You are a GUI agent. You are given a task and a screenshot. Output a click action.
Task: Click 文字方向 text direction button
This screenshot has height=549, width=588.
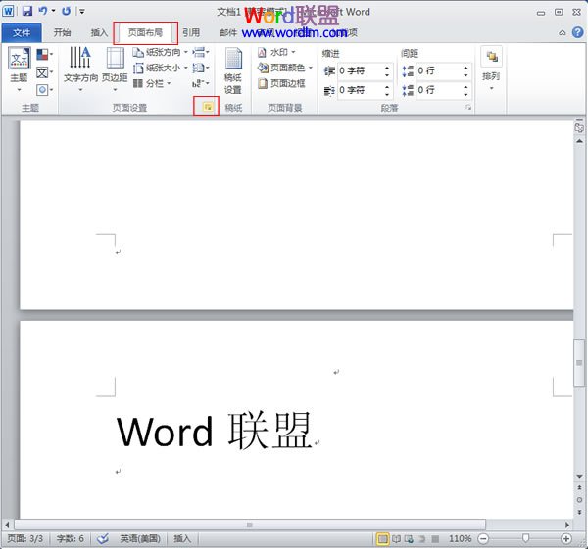(x=80, y=69)
